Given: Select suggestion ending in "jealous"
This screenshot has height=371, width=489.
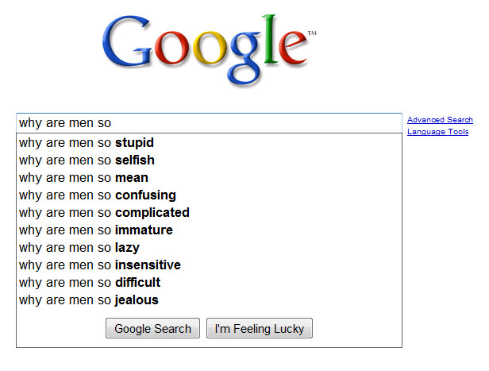Looking at the screenshot, I should pos(89,300).
